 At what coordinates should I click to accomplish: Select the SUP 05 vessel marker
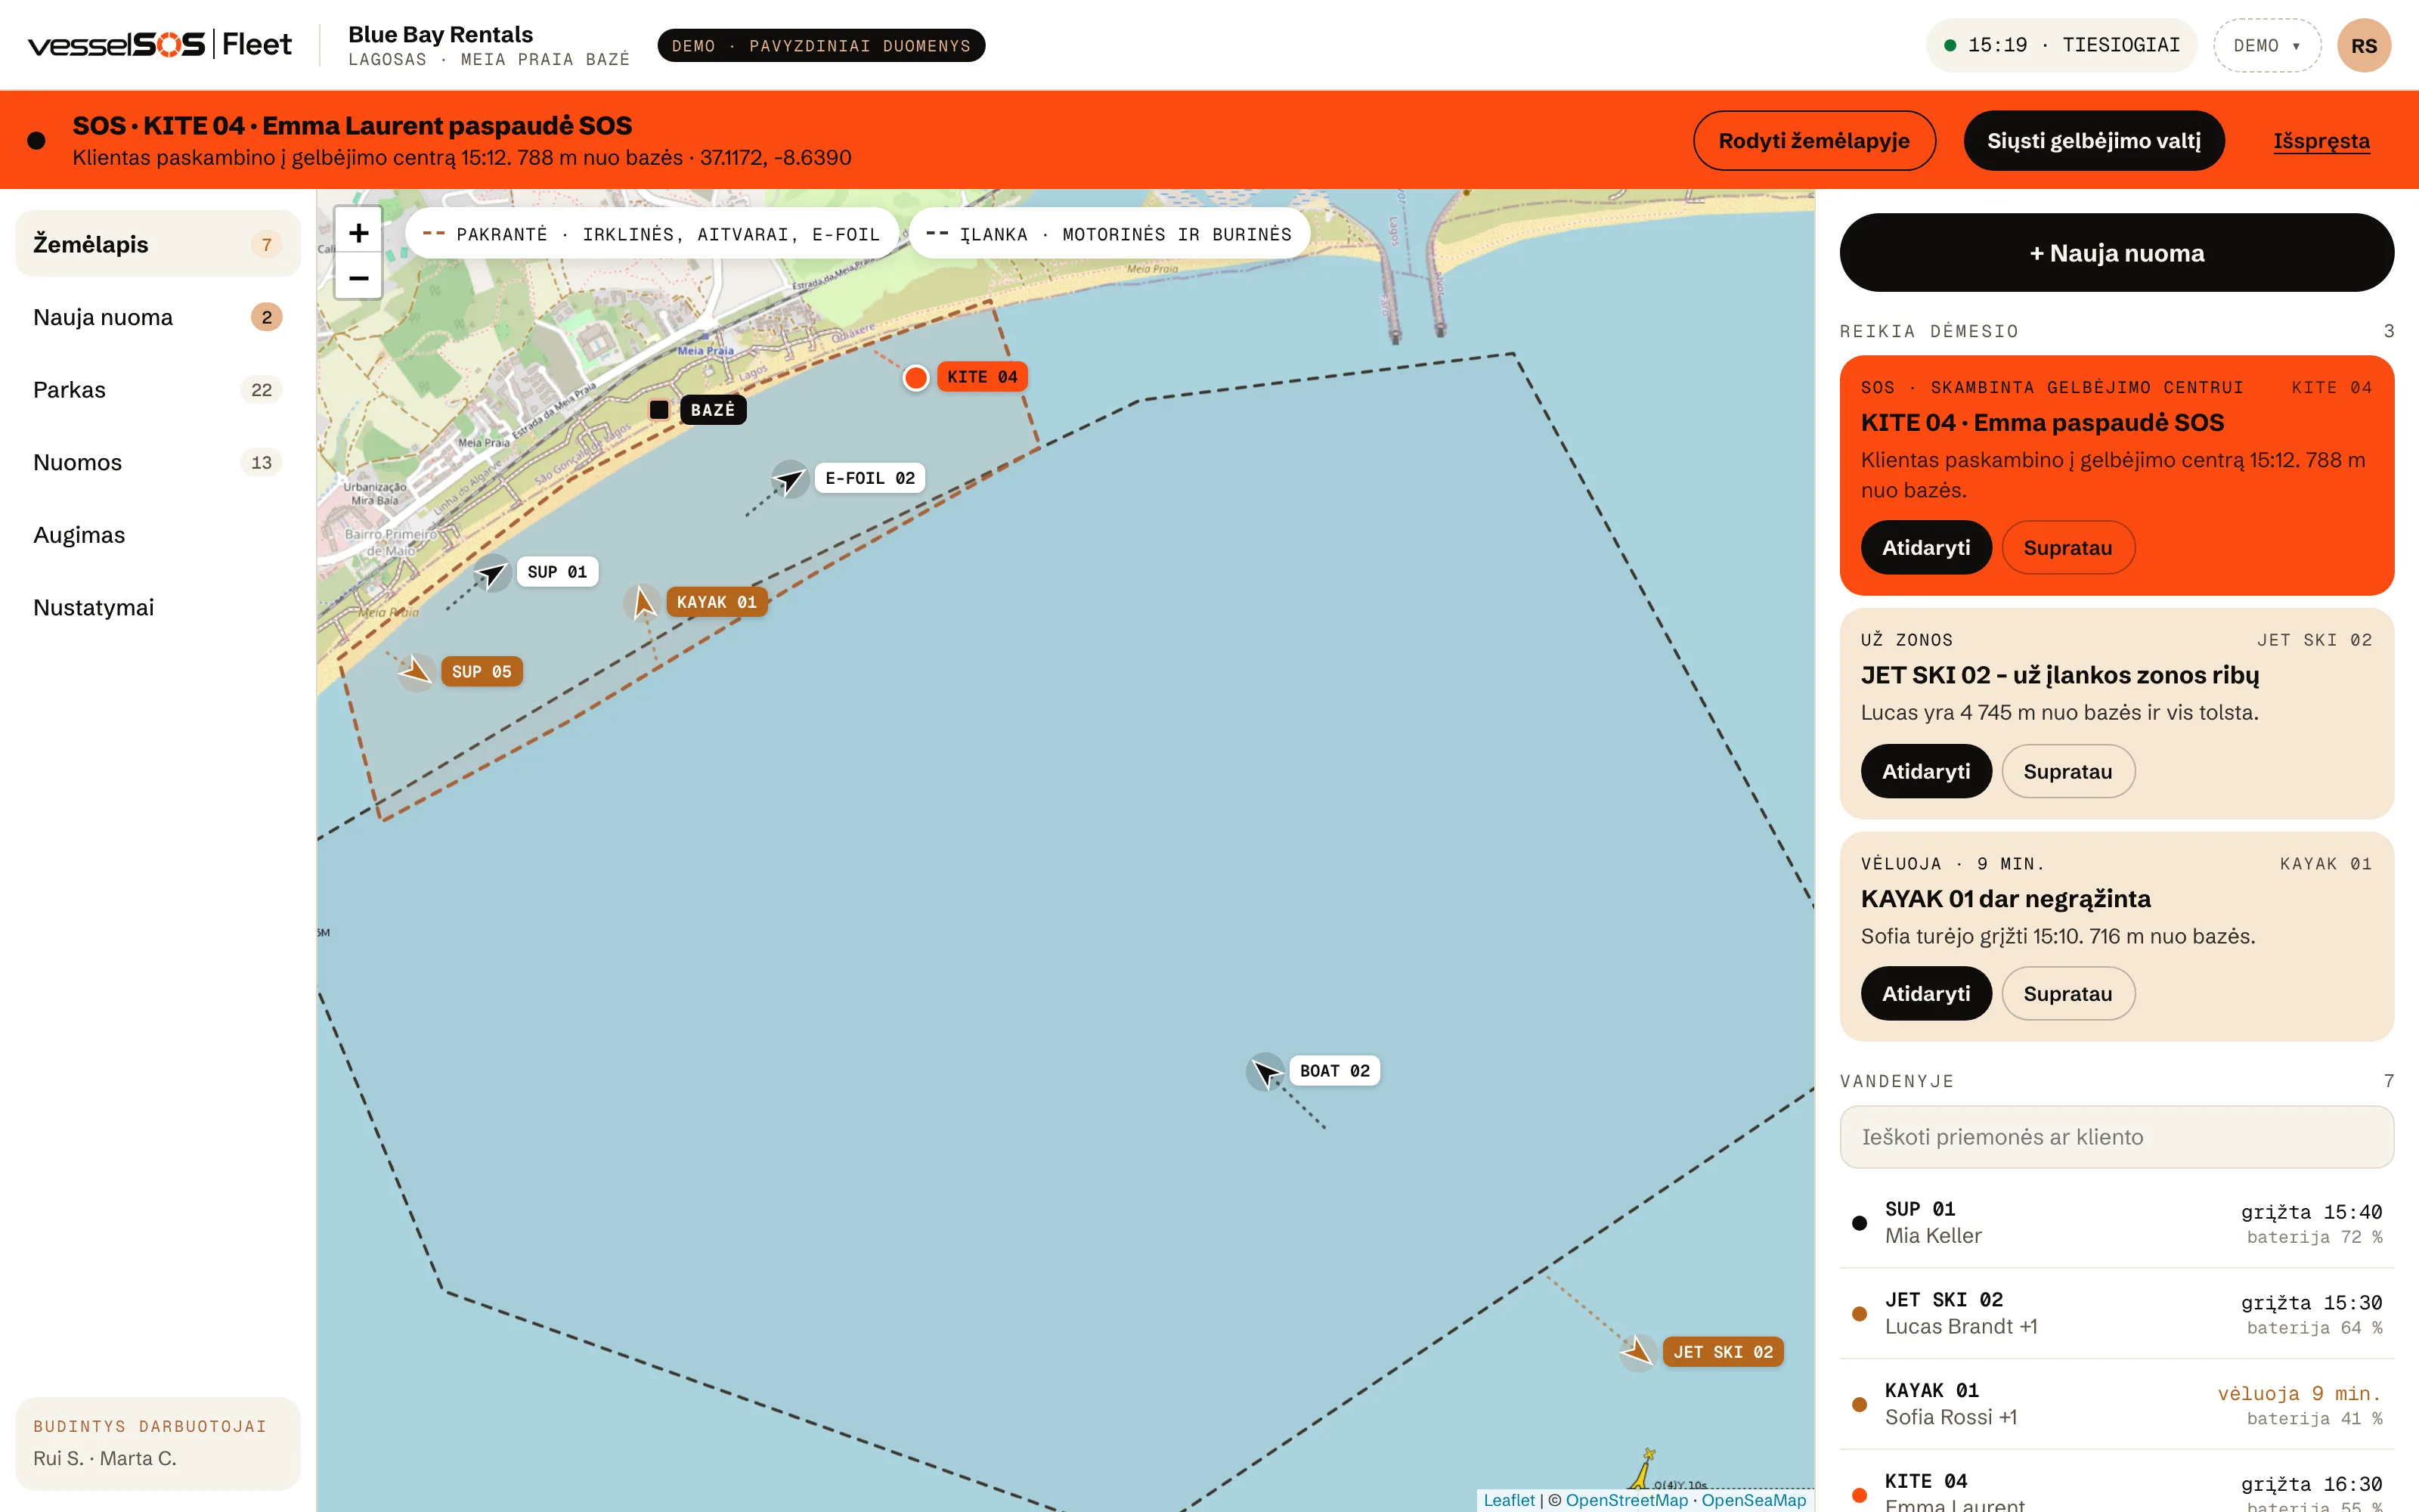416,672
